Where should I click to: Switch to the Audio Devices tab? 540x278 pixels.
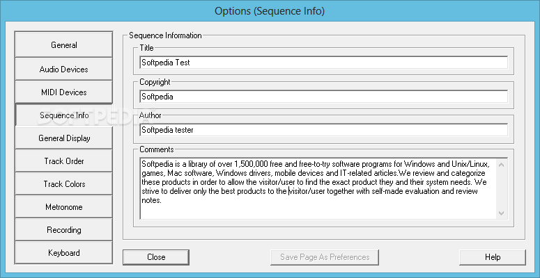tap(63, 69)
